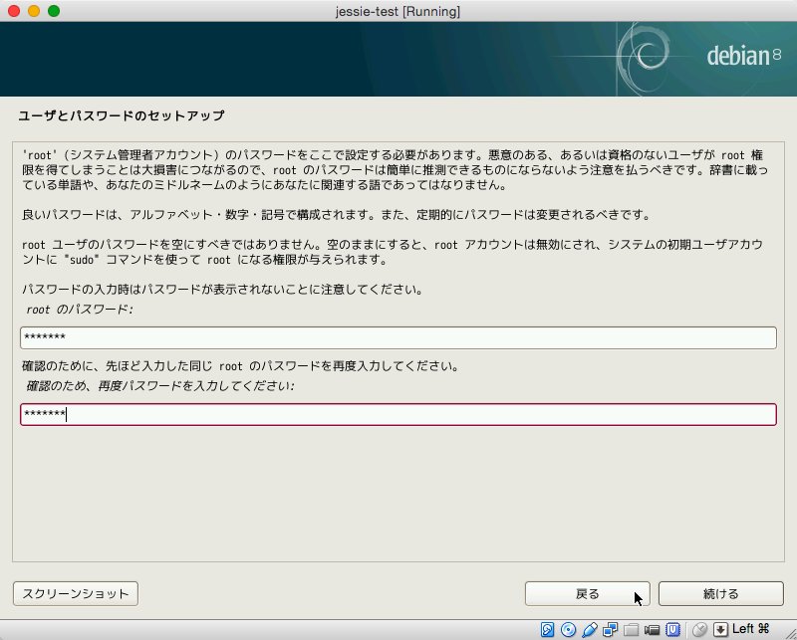Click the 確認のため、再度パスワードを入力してください label

pos(160,386)
